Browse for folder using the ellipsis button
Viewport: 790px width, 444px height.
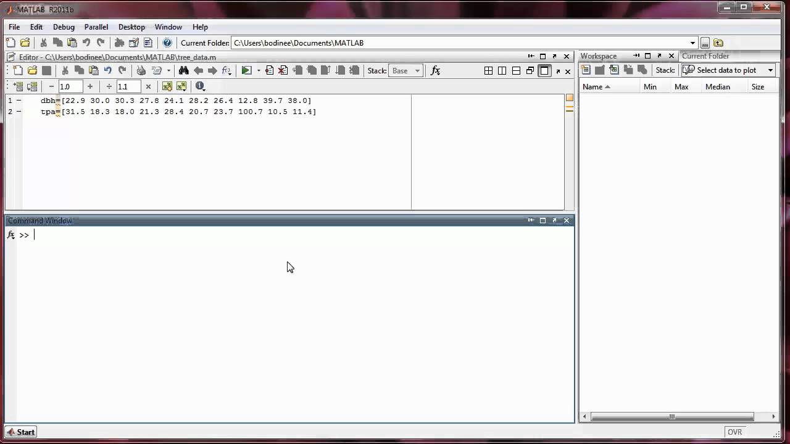(705, 43)
